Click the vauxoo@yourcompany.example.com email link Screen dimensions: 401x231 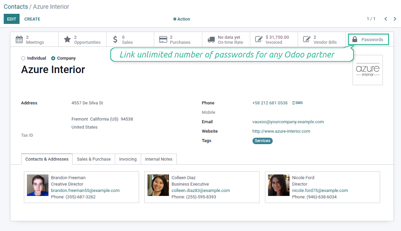(288, 122)
